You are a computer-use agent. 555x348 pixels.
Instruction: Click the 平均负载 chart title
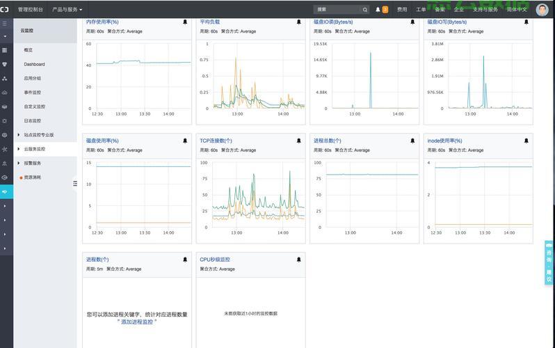[209, 22]
